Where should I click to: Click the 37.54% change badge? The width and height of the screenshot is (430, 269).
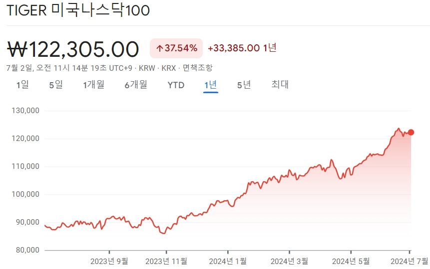coord(176,48)
